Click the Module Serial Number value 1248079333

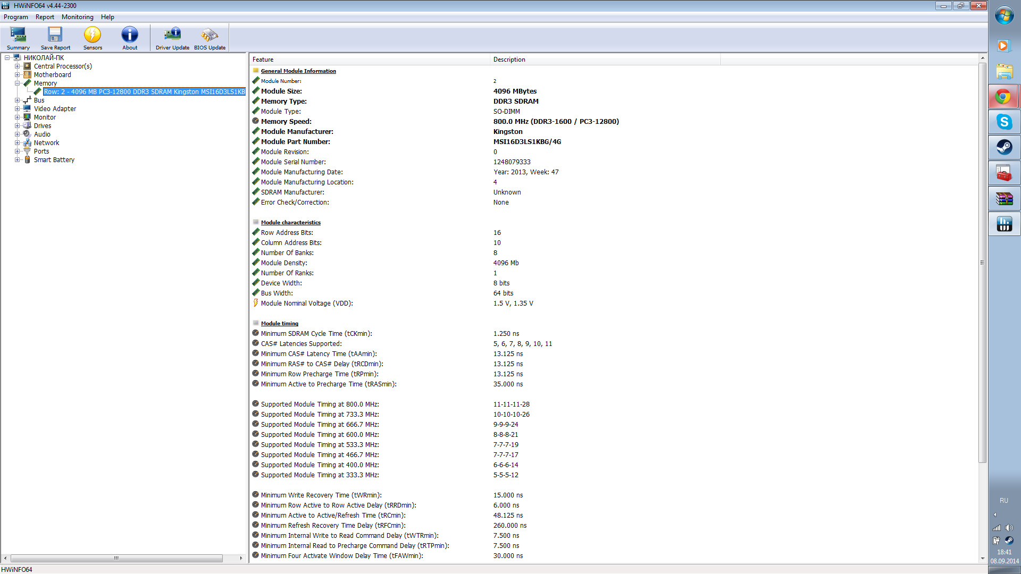click(512, 162)
